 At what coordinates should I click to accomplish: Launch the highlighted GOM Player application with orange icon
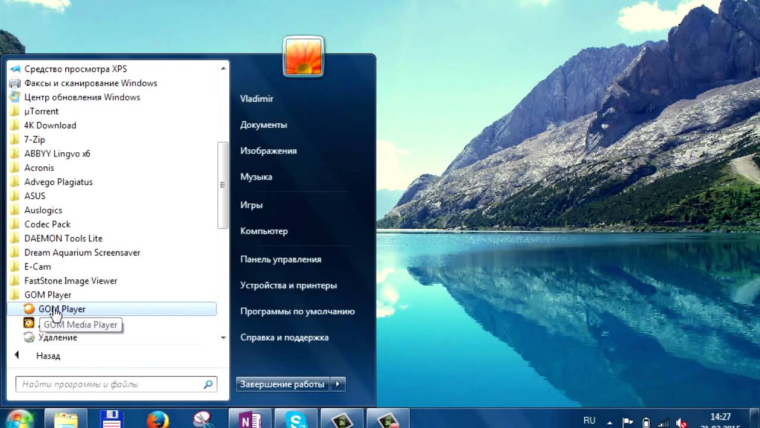112,309
